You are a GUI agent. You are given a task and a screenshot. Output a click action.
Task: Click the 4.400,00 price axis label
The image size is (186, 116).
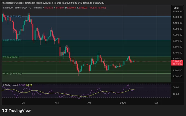pos(178,23)
